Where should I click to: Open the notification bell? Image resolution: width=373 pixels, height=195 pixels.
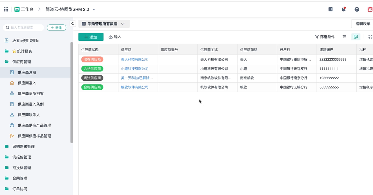click(x=343, y=9)
